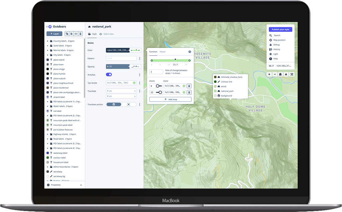
Task: Open the Values tab in popup
Action: (163, 52)
